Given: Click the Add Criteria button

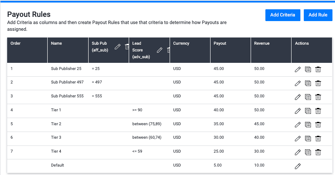Looking at the screenshot, I should [283, 15].
